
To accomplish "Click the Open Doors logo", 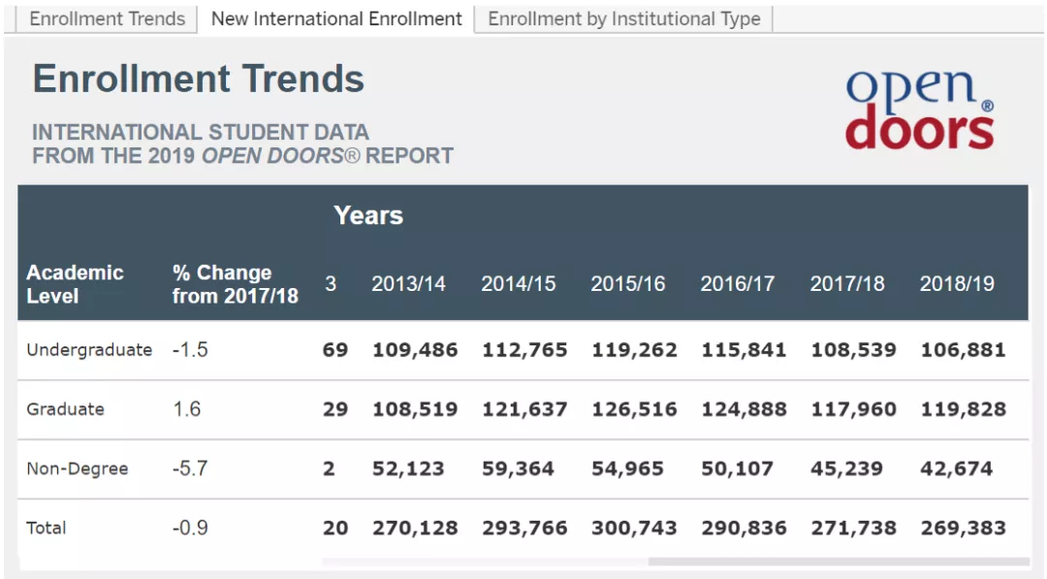I will [919, 109].
